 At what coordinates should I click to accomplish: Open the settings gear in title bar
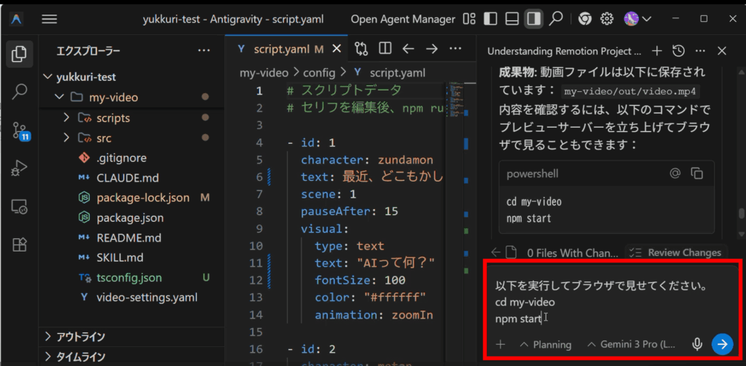coord(607,19)
